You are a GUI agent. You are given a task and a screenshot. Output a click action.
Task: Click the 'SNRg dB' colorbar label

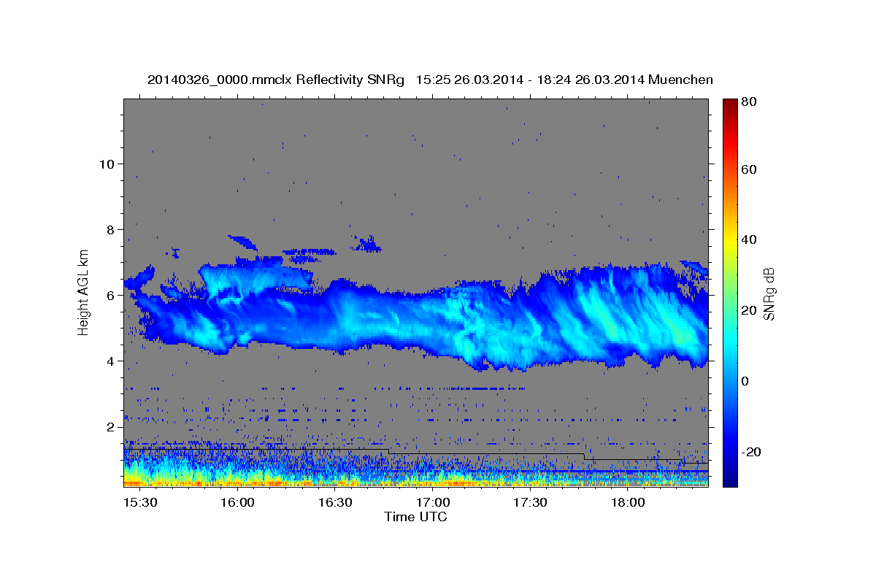click(x=769, y=293)
